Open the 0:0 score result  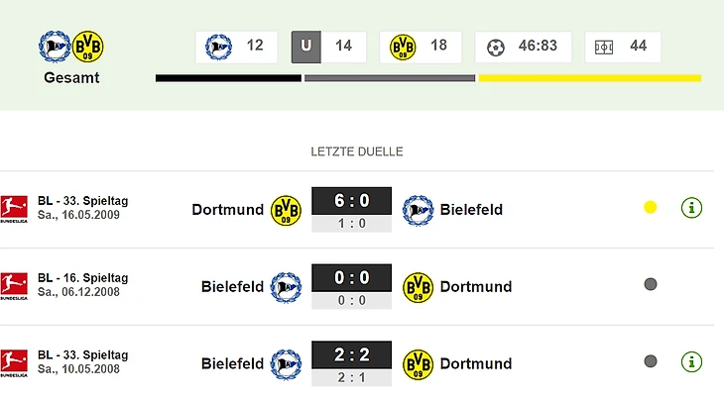coord(351,279)
